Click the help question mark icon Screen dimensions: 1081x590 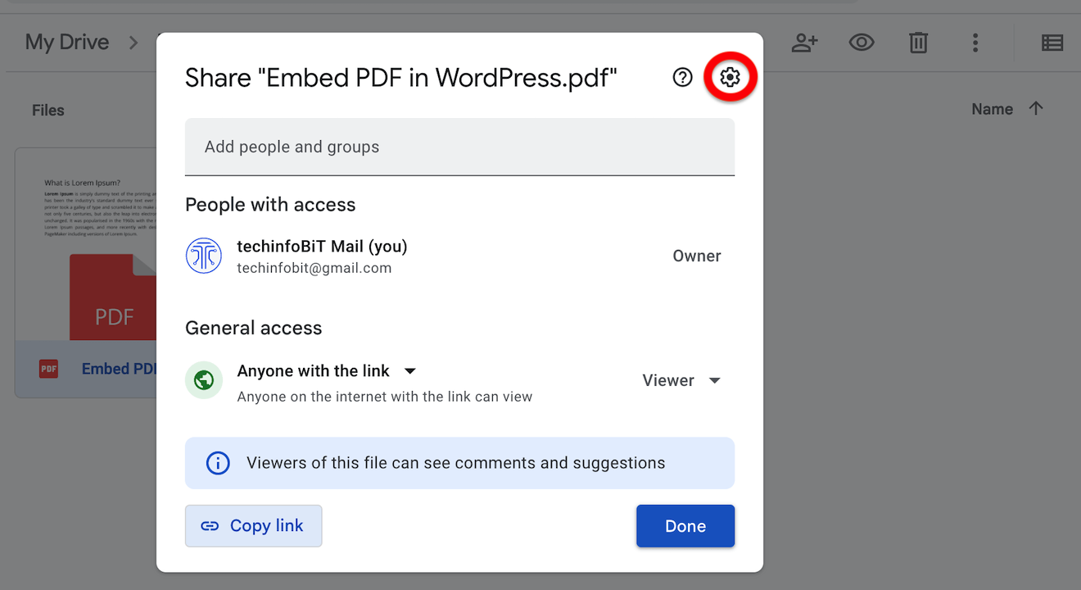point(682,77)
